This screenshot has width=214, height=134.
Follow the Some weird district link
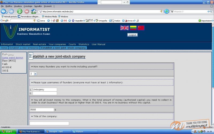(x=13, y=58)
